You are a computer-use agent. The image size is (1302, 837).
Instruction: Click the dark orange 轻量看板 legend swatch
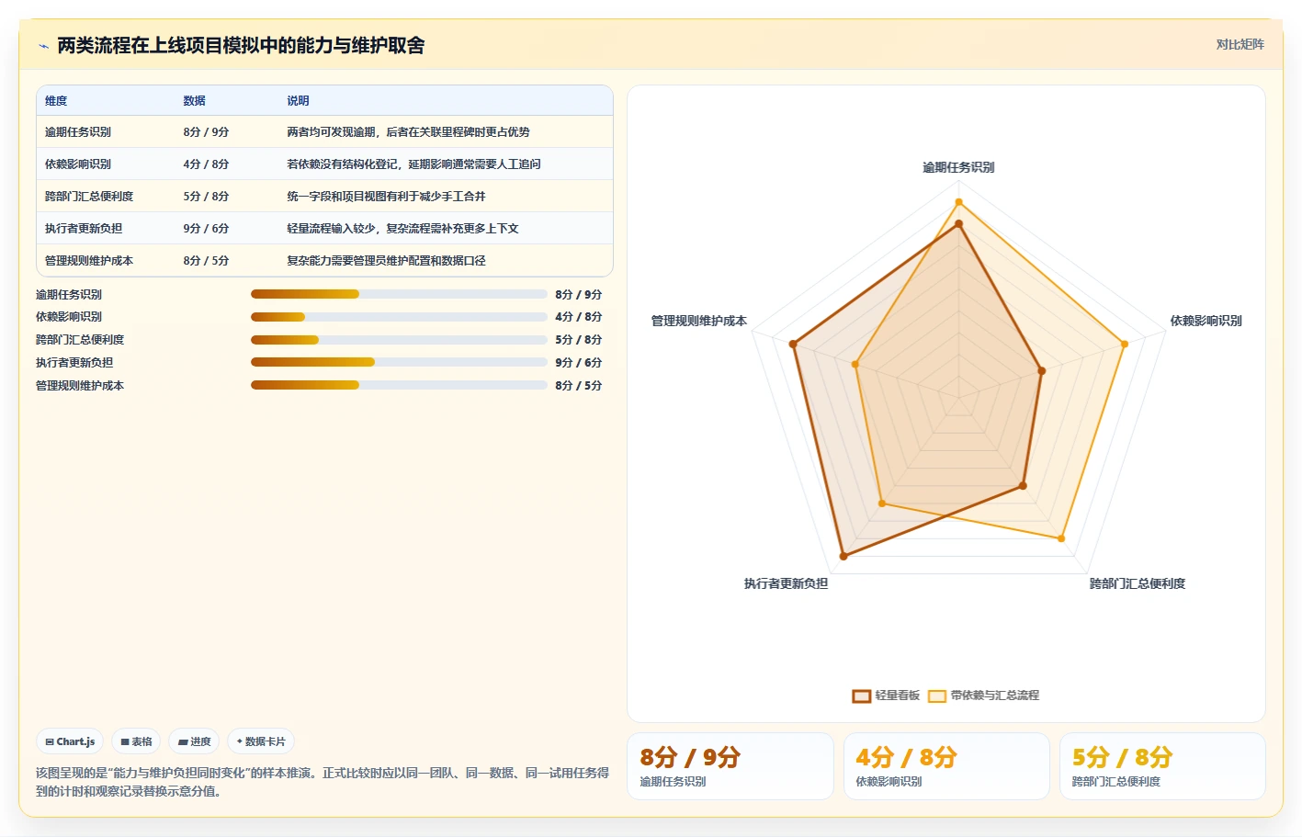861,696
